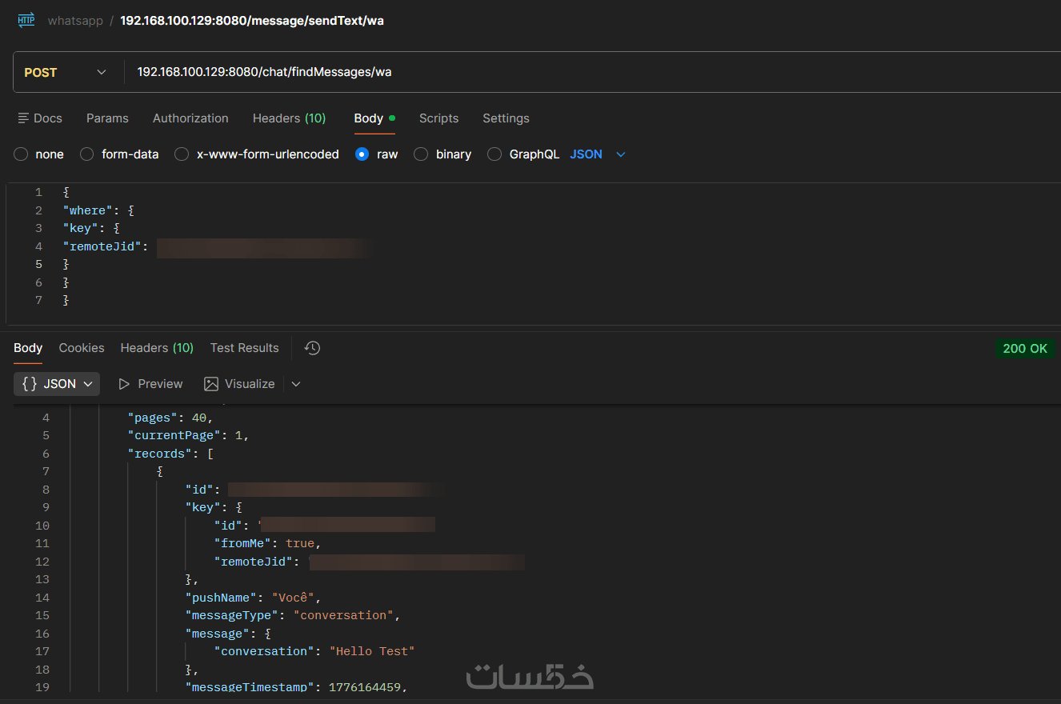The height and width of the screenshot is (704, 1061).
Task: Open the Test Results response tab
Action: tap(244, 348)
